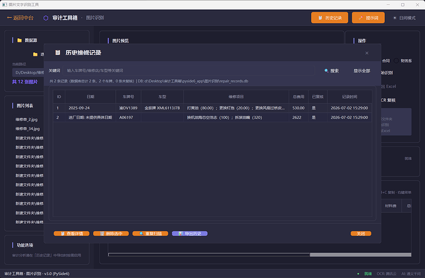
Task: Click the 2622 total cost cell
Action: point(298,117)
